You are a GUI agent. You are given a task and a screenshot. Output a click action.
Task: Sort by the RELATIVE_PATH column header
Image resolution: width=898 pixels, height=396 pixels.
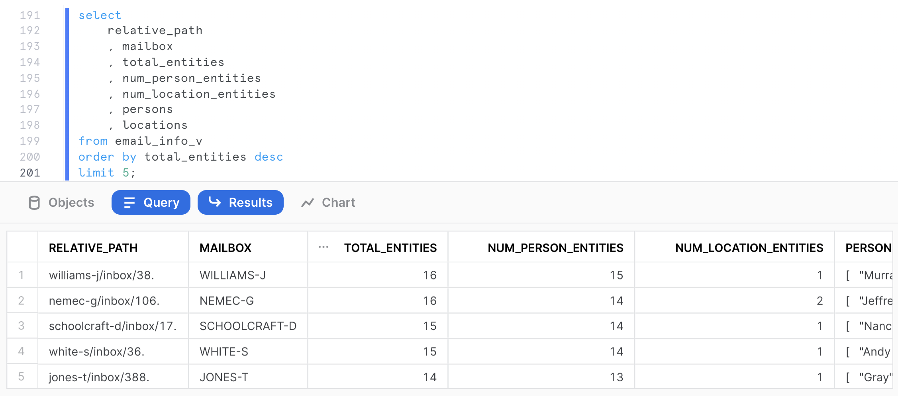tap(93, 248)
